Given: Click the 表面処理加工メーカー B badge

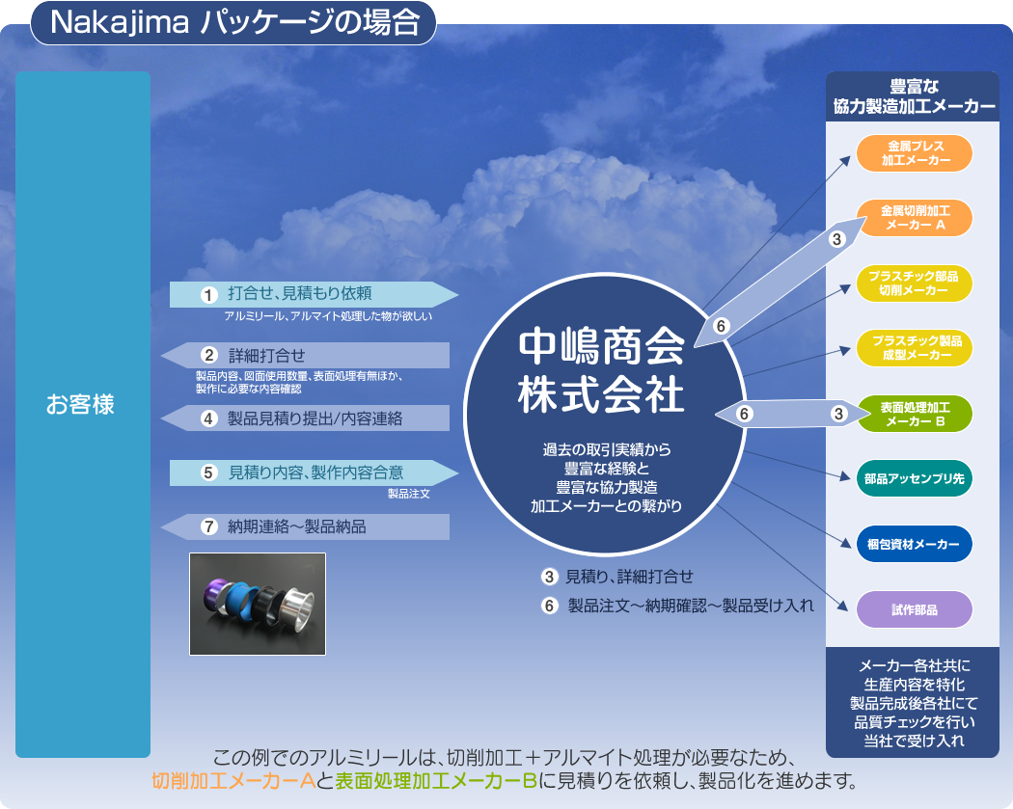Looking at the screenshot, I should 913,413.
